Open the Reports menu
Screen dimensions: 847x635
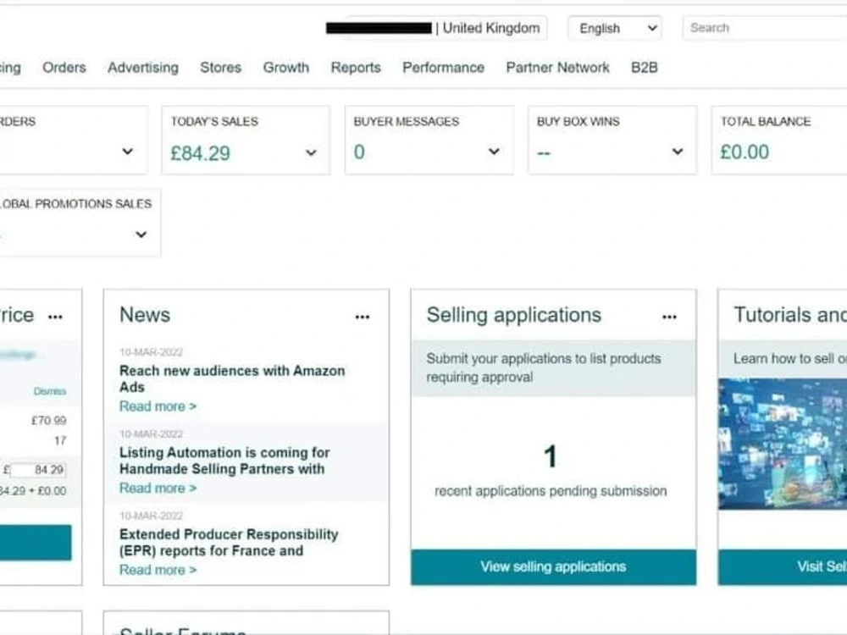[356, 68]
